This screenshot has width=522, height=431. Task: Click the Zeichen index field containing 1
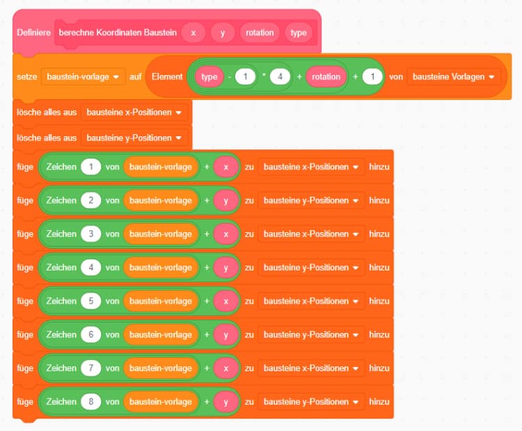(x=91, y=167)
